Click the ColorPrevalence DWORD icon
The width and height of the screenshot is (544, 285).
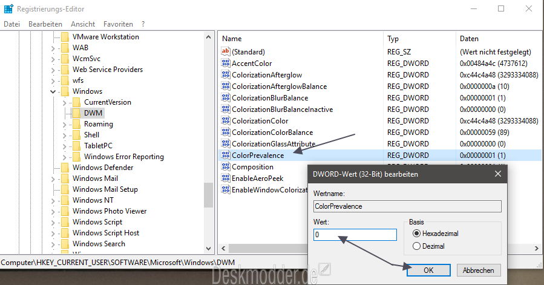point(226,155)
